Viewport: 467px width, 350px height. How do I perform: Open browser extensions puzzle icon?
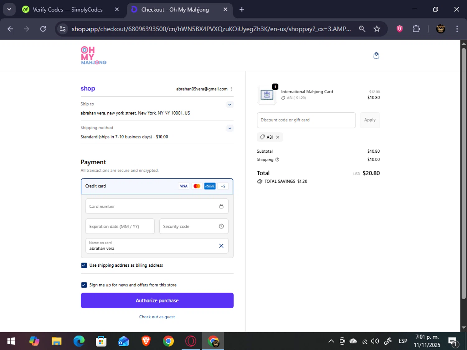(x=416, y=29)
